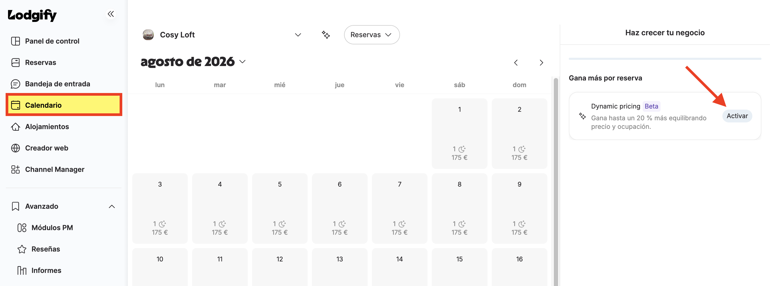Click sparkle dynamic pricing icon beside Cosy Loft
The width and height of the screenshot is (770, 286).
pyautogui.click(x=326, y=35)
